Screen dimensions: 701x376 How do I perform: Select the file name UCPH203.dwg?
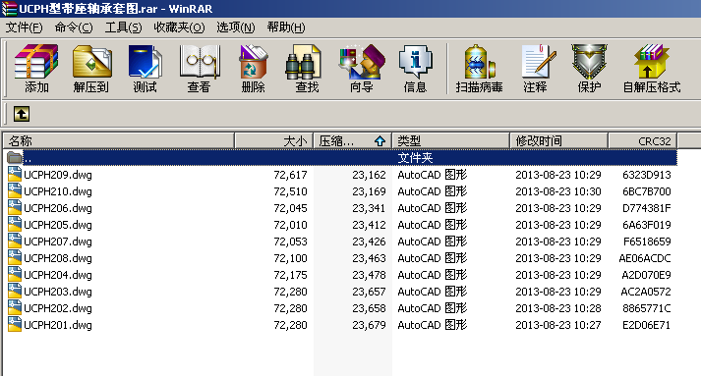coord(58,292)
